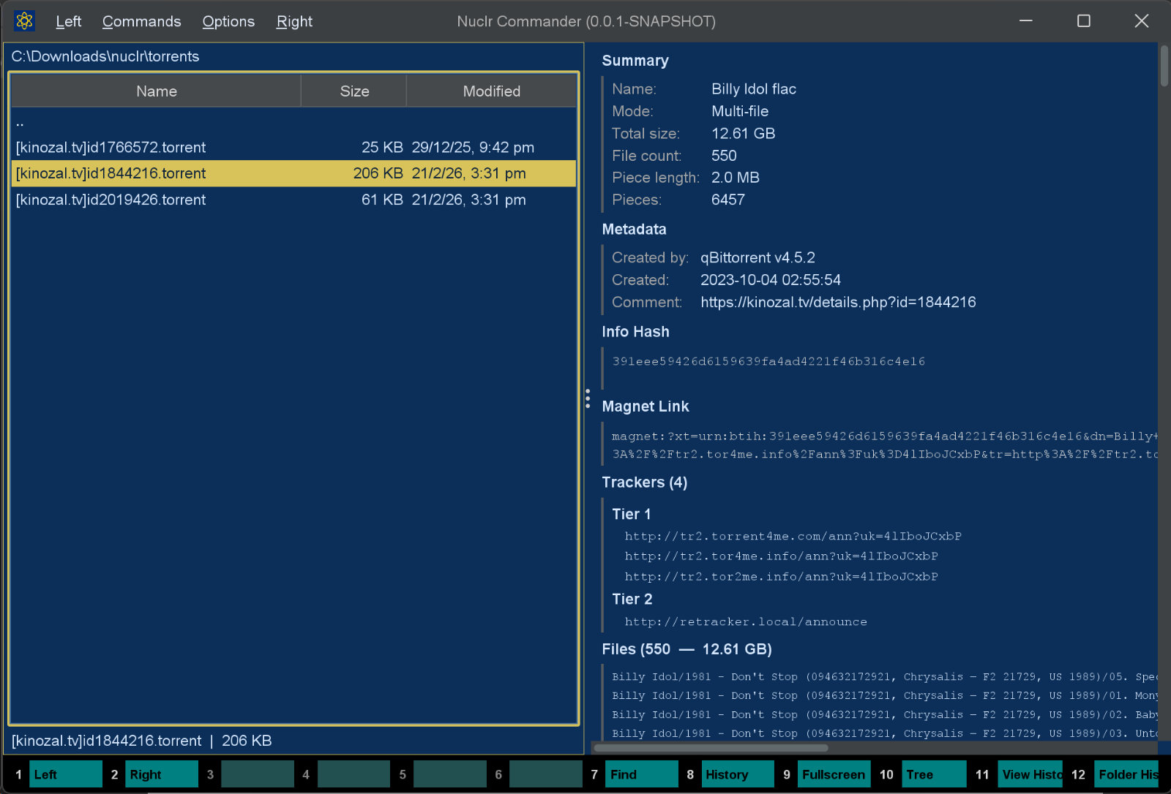Select file [kinozal.tv]id1844216.torrent

(294, 173)
